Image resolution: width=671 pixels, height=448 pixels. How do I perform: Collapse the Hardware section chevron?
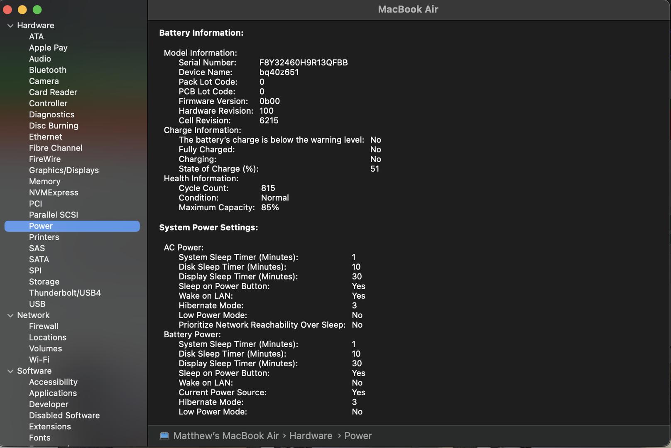[10, 26]
